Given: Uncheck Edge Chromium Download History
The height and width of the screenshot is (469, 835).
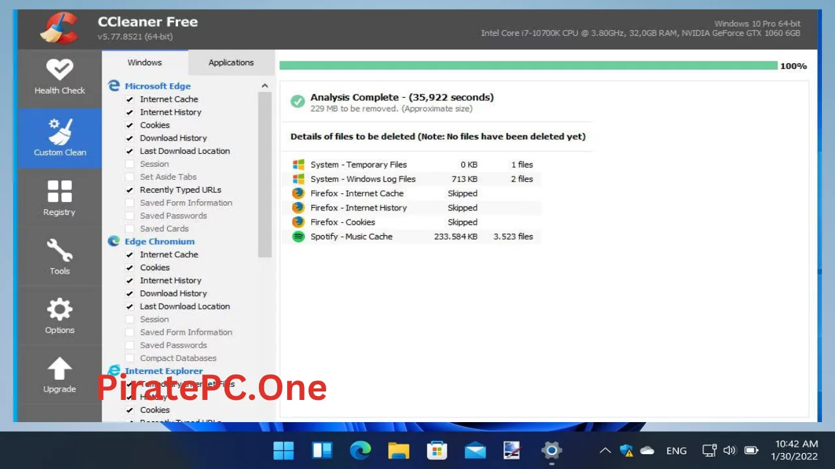Looking at the screenshot, I should tap(130, 293).
